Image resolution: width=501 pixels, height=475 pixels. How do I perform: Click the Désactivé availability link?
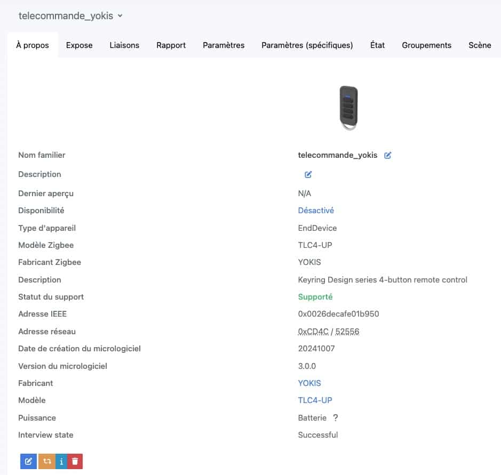pos(316,211)
